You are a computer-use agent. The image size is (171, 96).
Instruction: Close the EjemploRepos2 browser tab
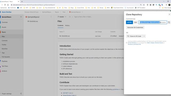click(18, 2)
